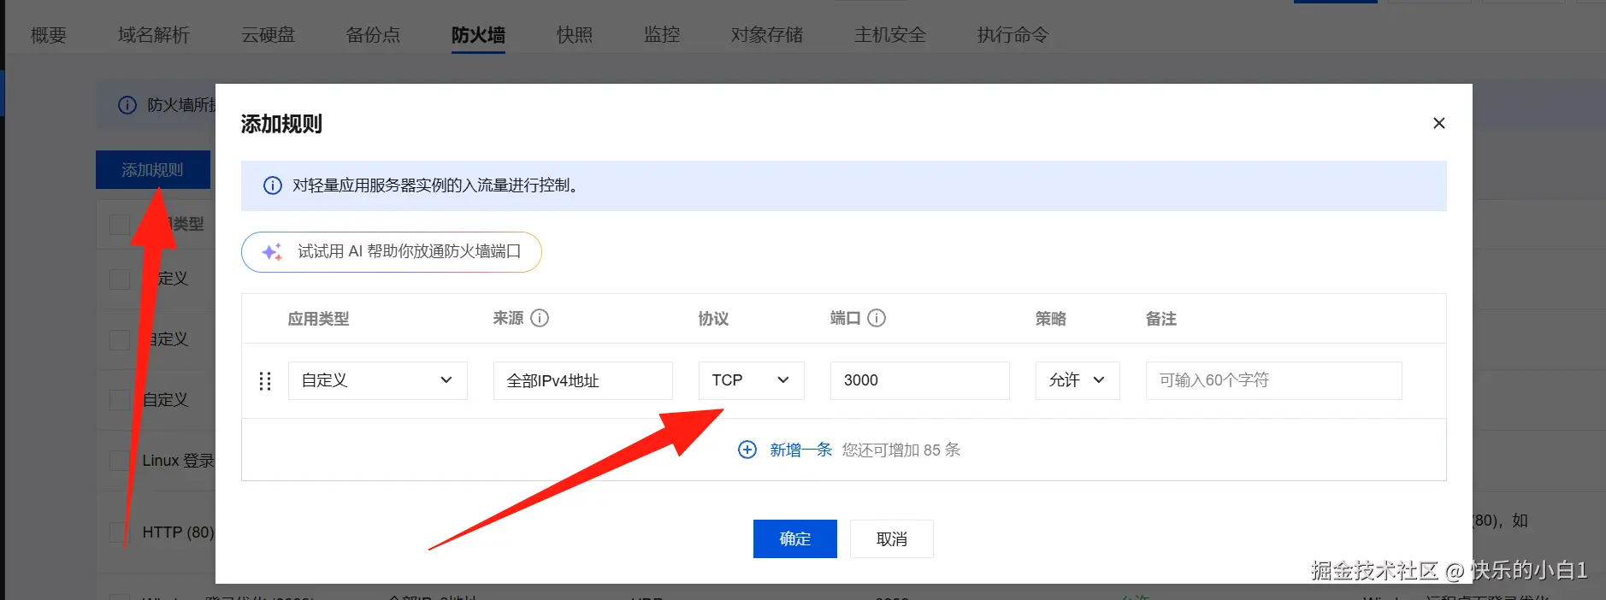
Task: Switch to the 概要 tab
Action: (x=49, y=35)
